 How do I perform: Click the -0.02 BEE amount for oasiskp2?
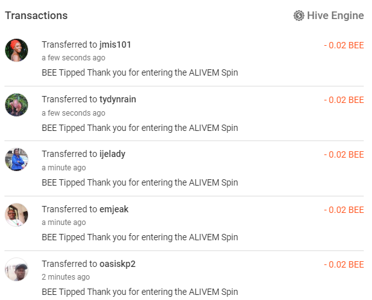344,264
